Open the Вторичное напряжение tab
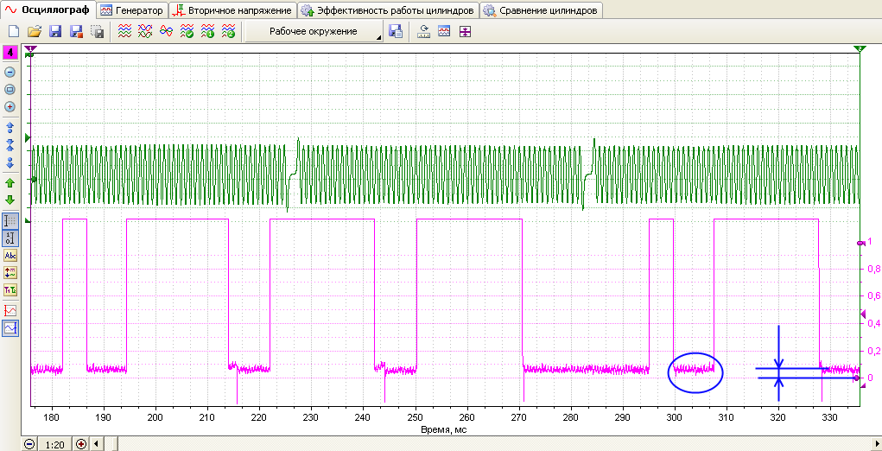Viewport: 882px width, 451px height. pyautogui.click(x=232, y=10)
